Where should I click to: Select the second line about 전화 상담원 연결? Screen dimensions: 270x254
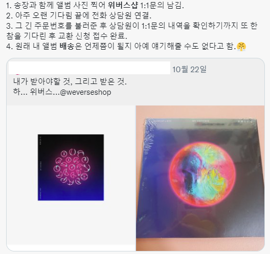point(79,15)
